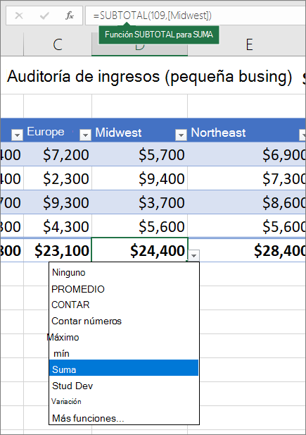Image resolution: width=306 pixels, height=435 pixels.
Task: Select the $9,400 Midwest cell
Action: coord(139,178)
